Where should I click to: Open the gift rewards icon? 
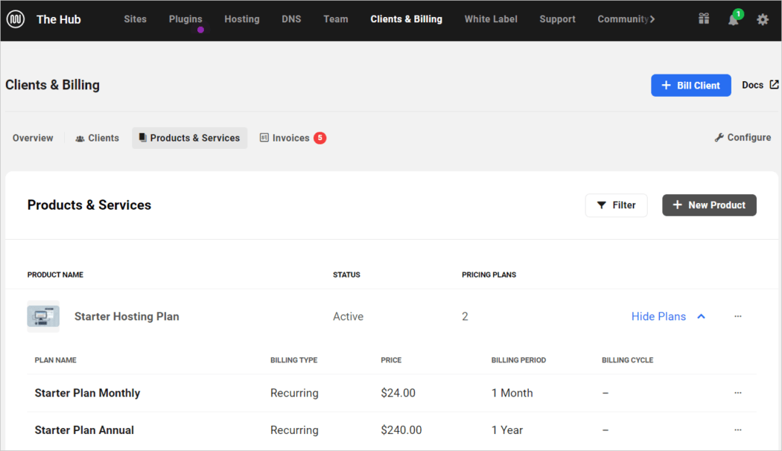click(703, 19)
